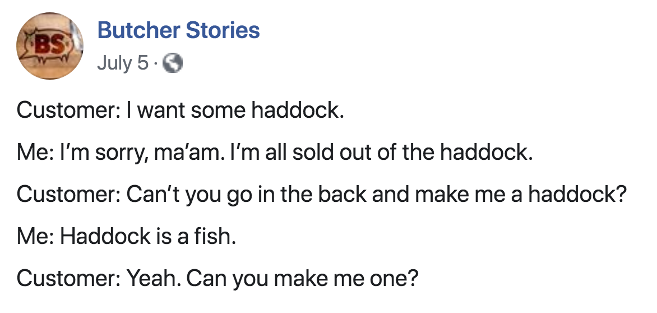Click the line asking to make a haddock in back

coord(376,194)
